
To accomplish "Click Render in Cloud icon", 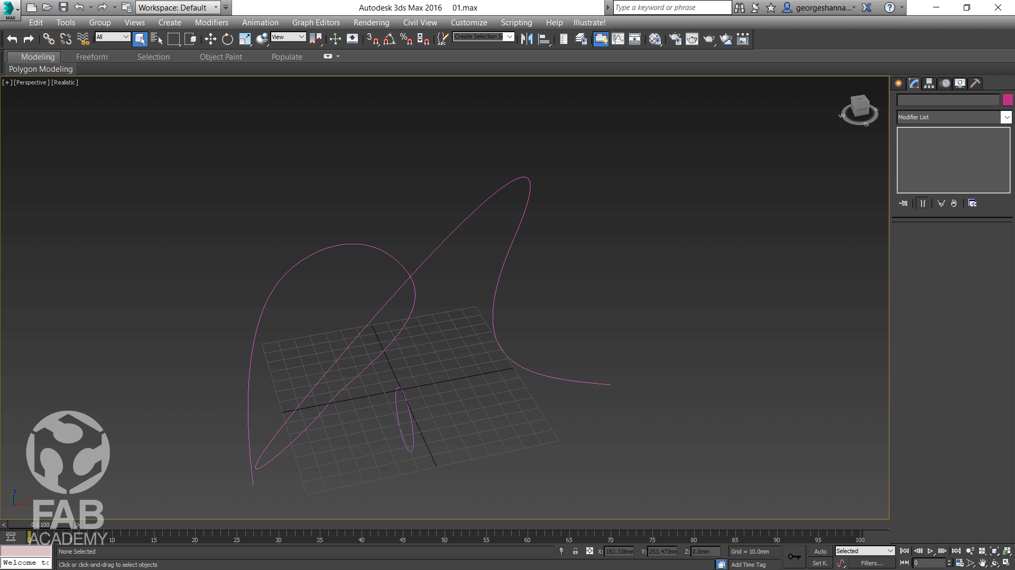I will pos(726,39).
